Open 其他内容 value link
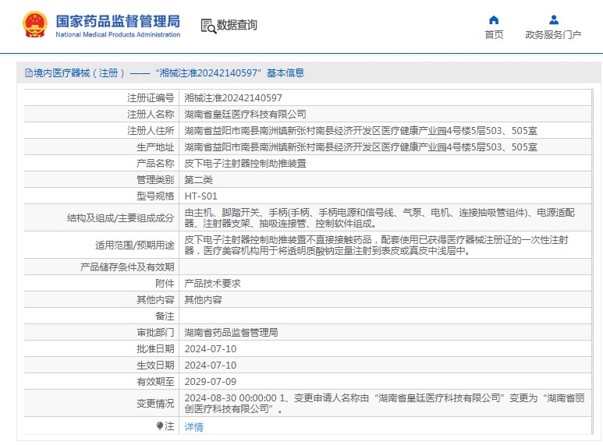 (203, 300)
